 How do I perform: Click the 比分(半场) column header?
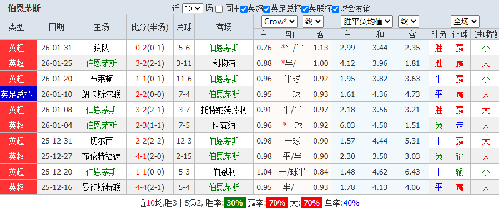[150, 27]
